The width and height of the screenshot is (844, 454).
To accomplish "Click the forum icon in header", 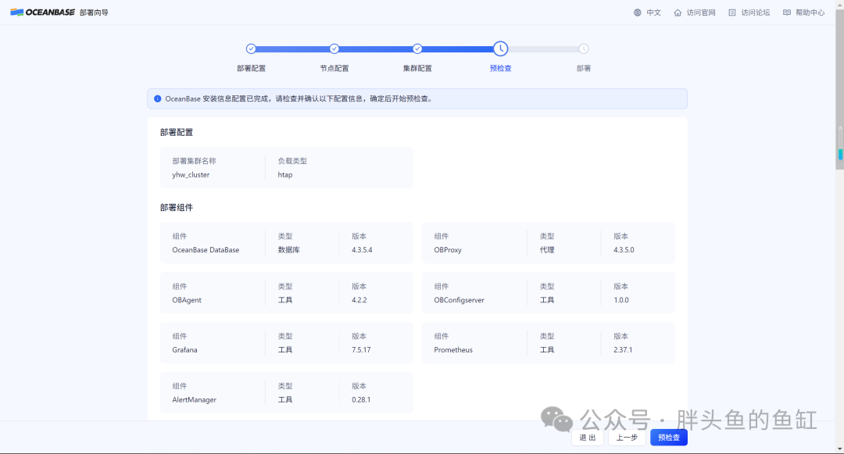I will [732, 13].
